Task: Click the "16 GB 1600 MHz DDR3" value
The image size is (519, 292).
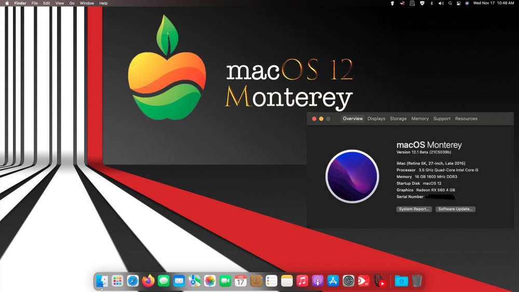Action: point(436,176)
